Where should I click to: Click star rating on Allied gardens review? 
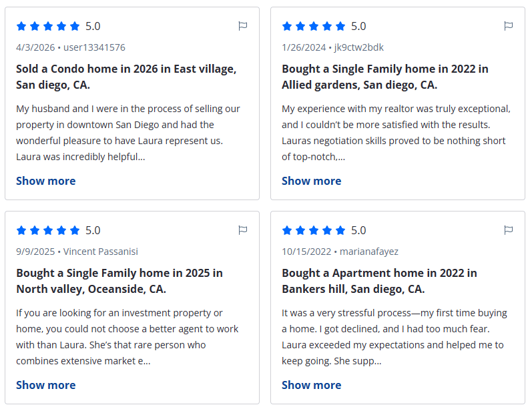coord(314,26)
